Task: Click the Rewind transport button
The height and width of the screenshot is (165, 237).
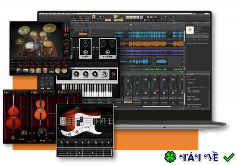Action: 127,17
